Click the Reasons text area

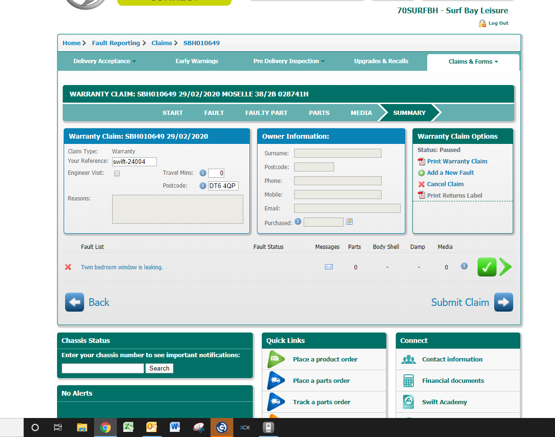pyautogui.click(x=178, y=209)
